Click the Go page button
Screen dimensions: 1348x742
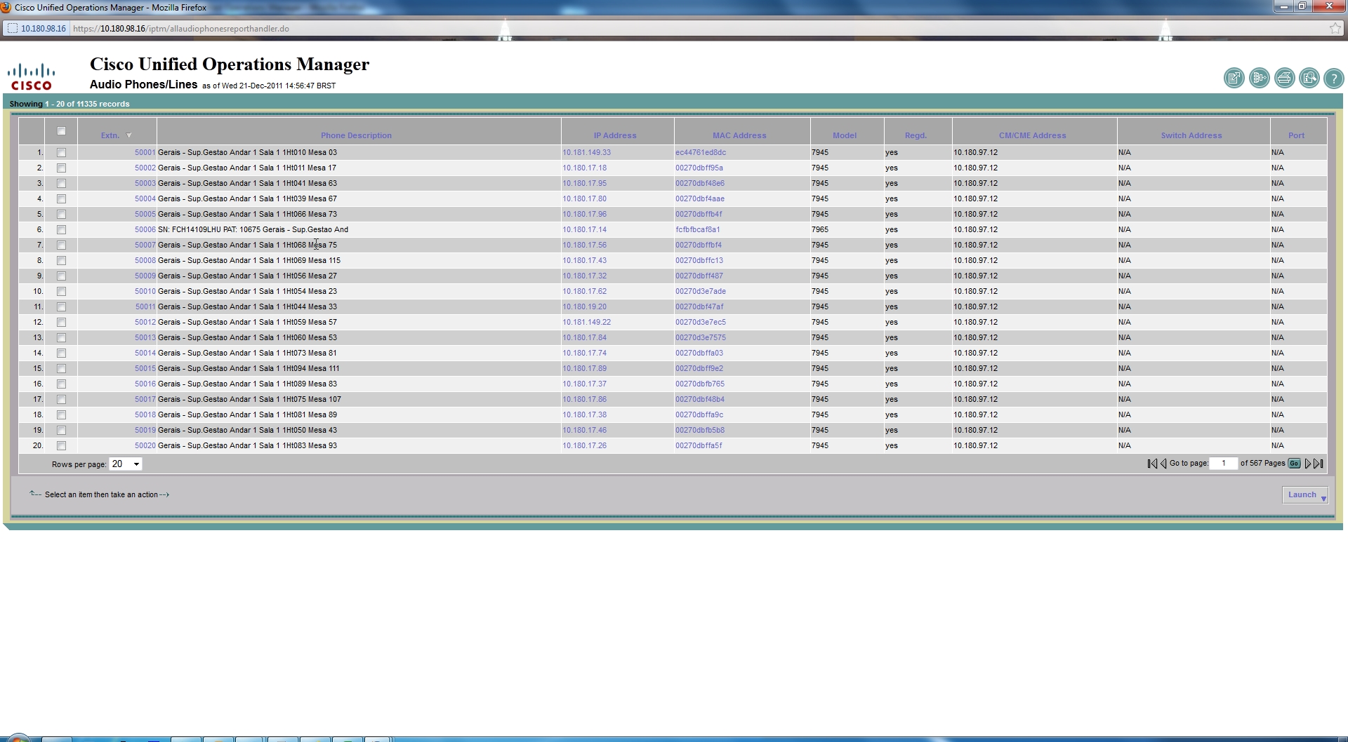tap(1294, 464)
